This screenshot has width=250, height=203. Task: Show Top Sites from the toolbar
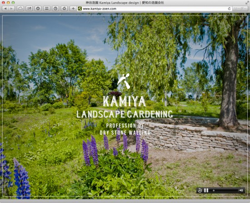click(x=47, y=9)
